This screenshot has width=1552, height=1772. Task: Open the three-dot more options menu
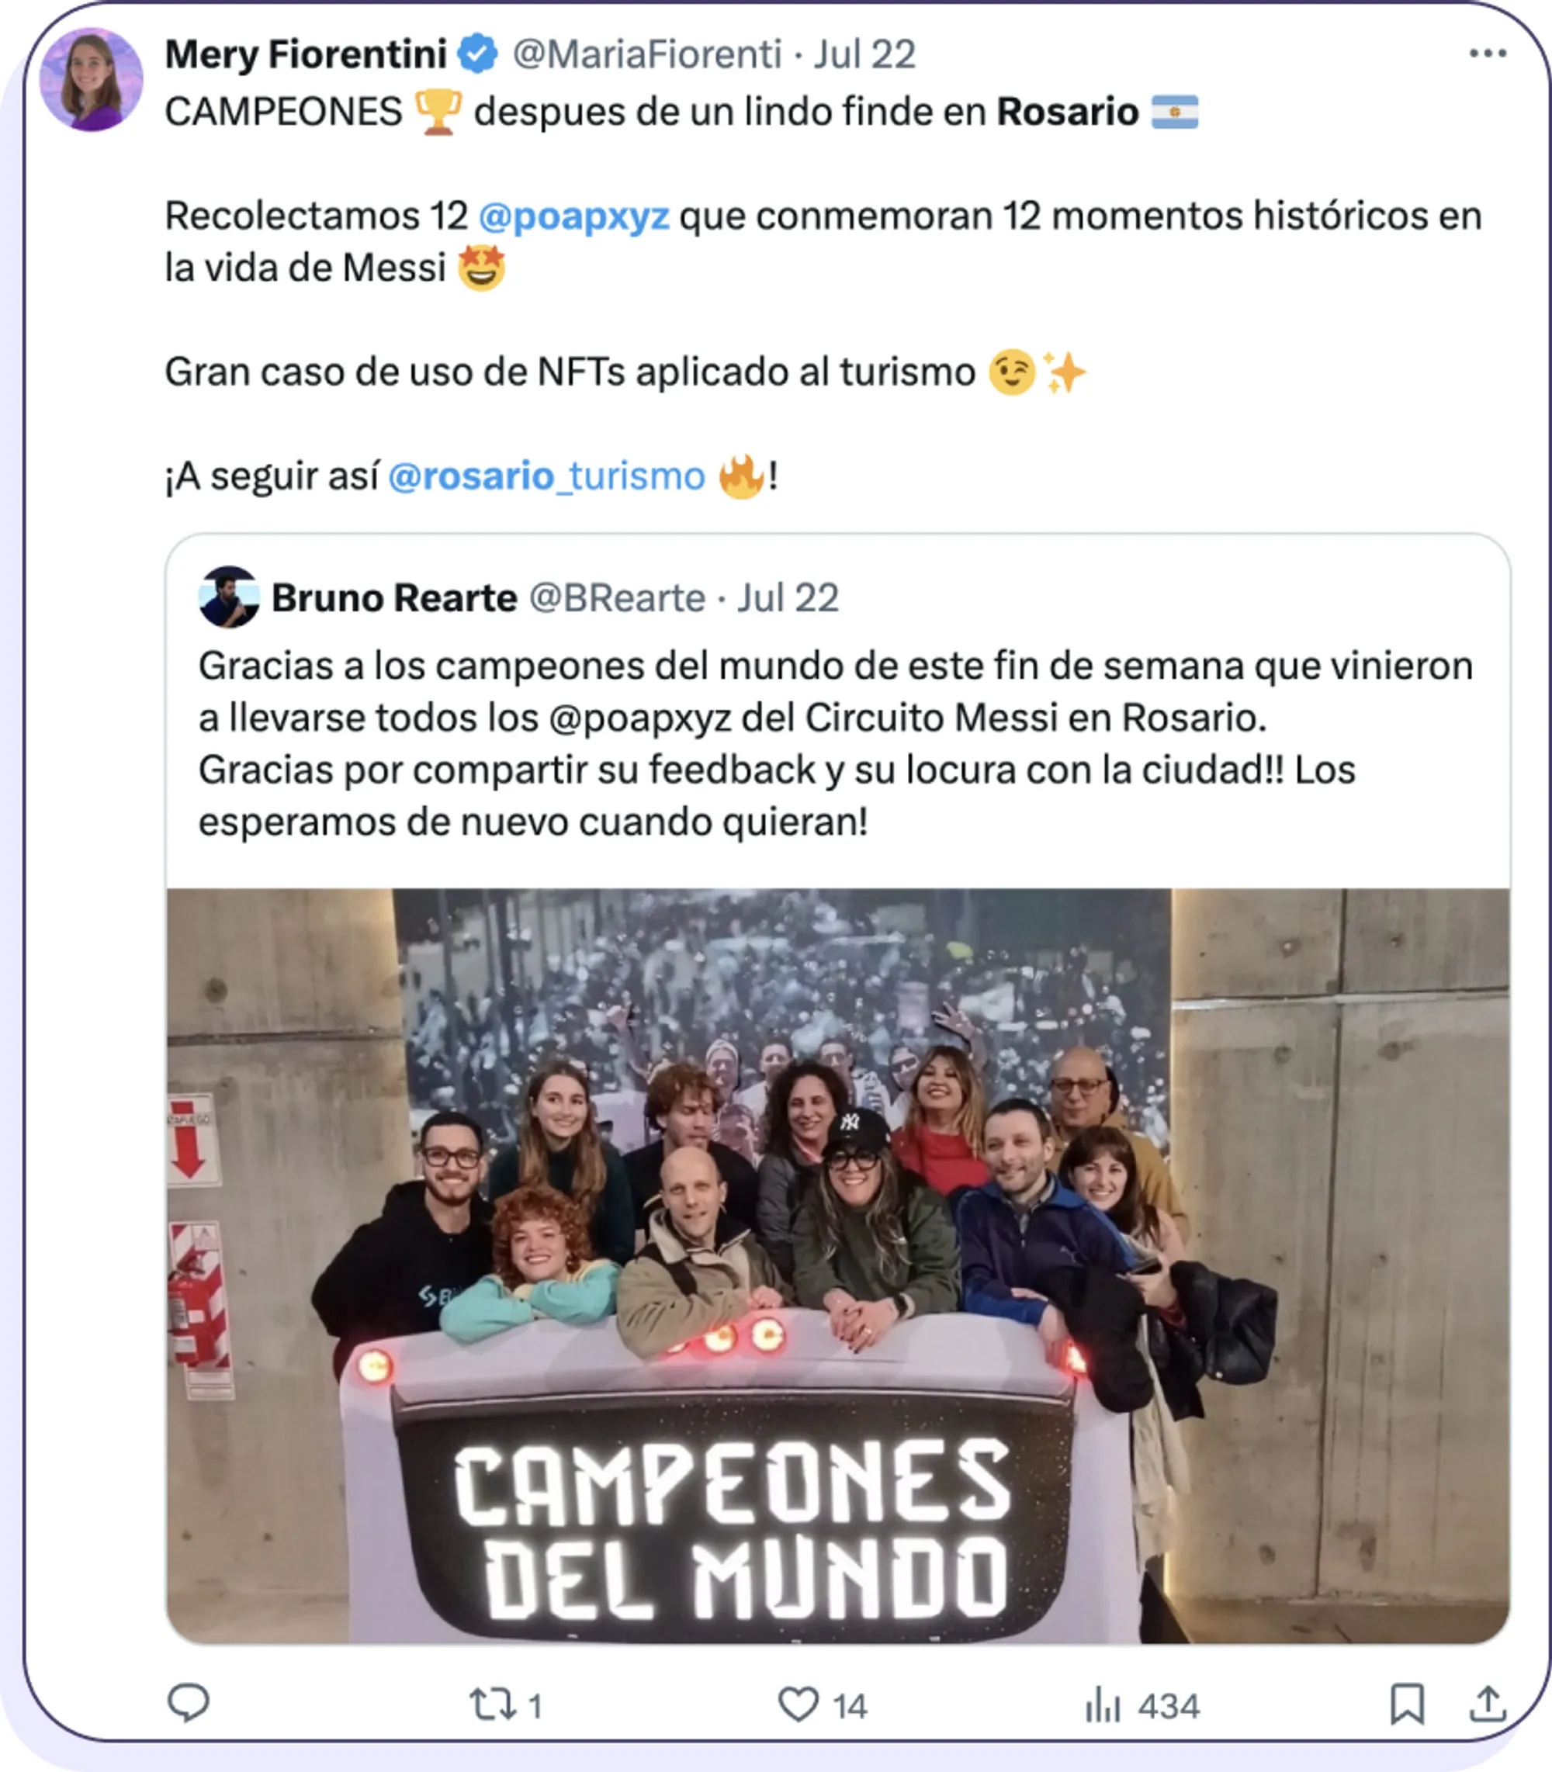[x=1487, y=54]
